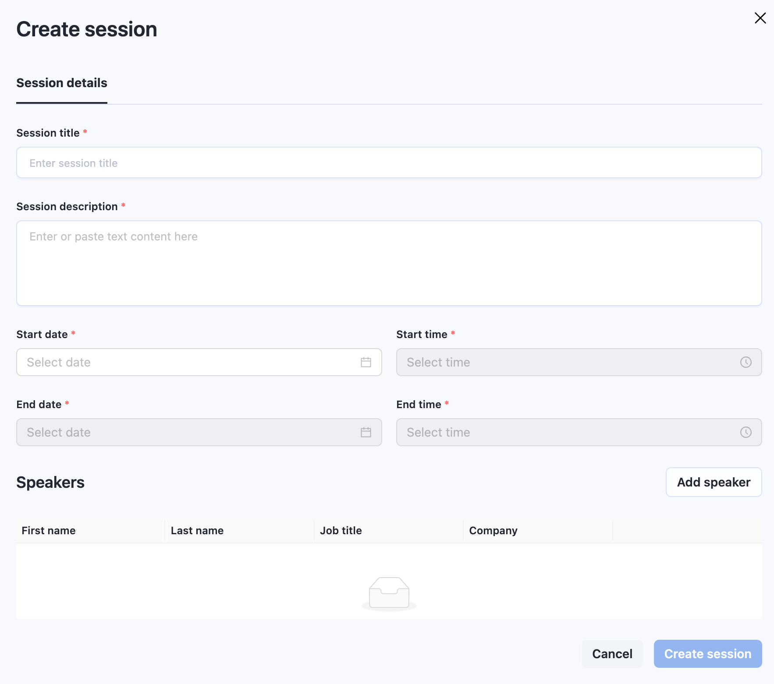774x684 pixels.
Task: Close the Create session dialog
Action: click(x=760, y=18)
